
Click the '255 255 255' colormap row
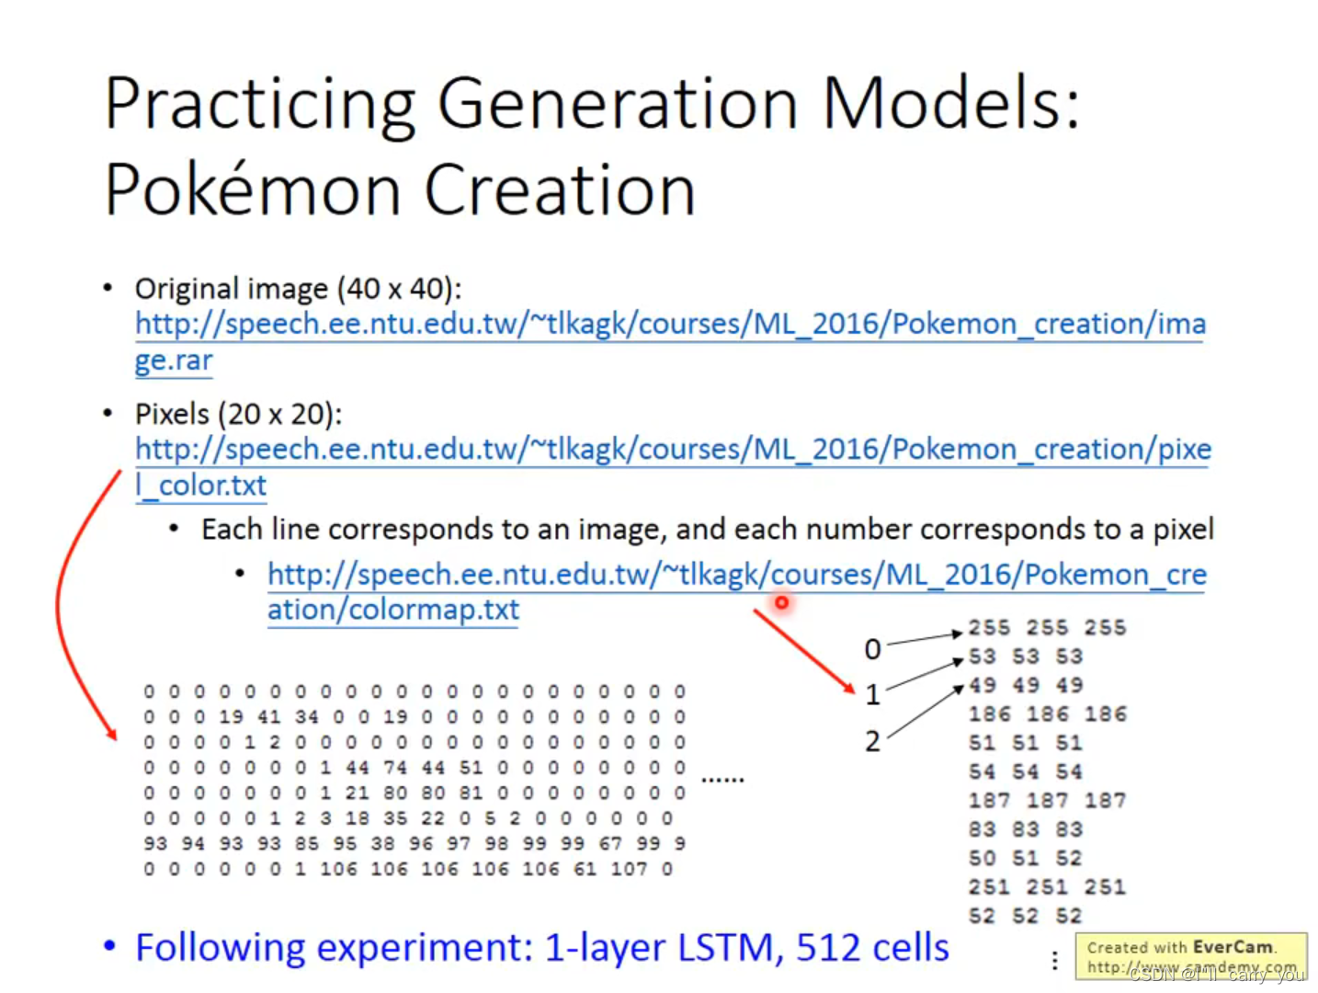click(1047, 627)
